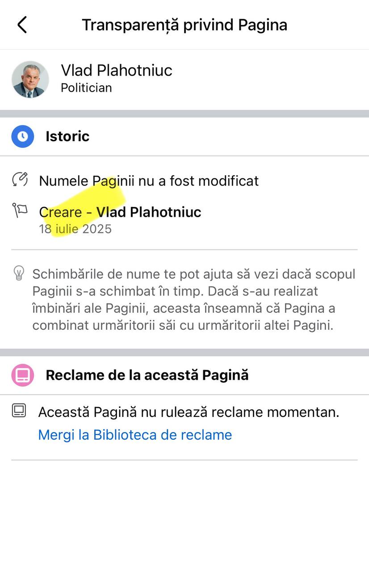Click the 18 iulie 2025 creation date
369x572 pixels.
coord(75,229)
